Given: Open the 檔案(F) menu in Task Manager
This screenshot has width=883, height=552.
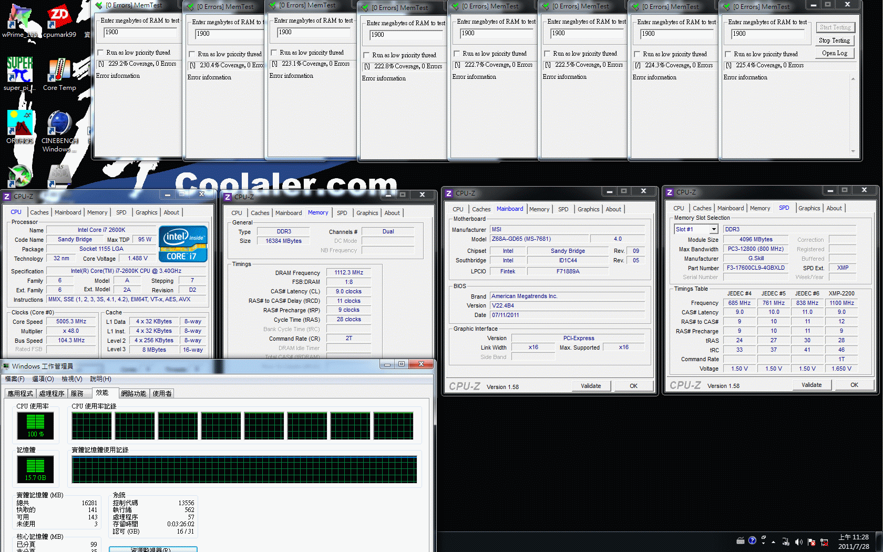Looking at the screenshot, I should point(15,379).
